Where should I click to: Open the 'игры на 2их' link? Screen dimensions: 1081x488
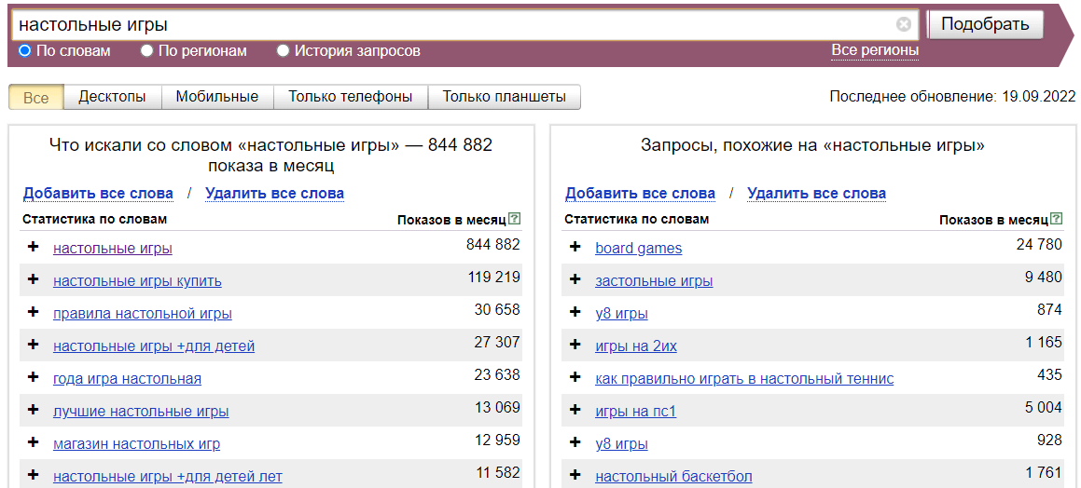pos(636,346)
